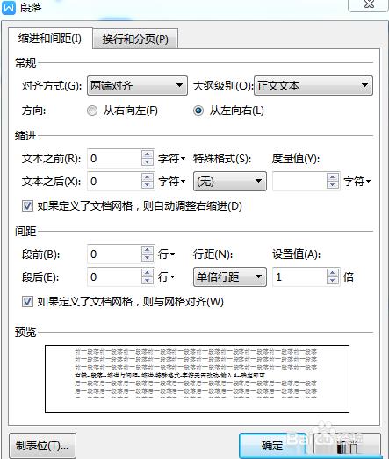The height and width of the screenshot is (459, 389).
Task: Increase 段后 spacing with up arrow
Action: [x=148, y=273]
